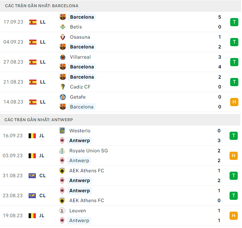Click the Royale Union SG crest
Viewport: 242px width, 228px height.
point(62,151)
